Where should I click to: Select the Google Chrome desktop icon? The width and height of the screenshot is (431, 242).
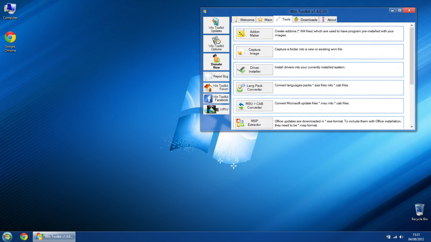click(10, 42)
